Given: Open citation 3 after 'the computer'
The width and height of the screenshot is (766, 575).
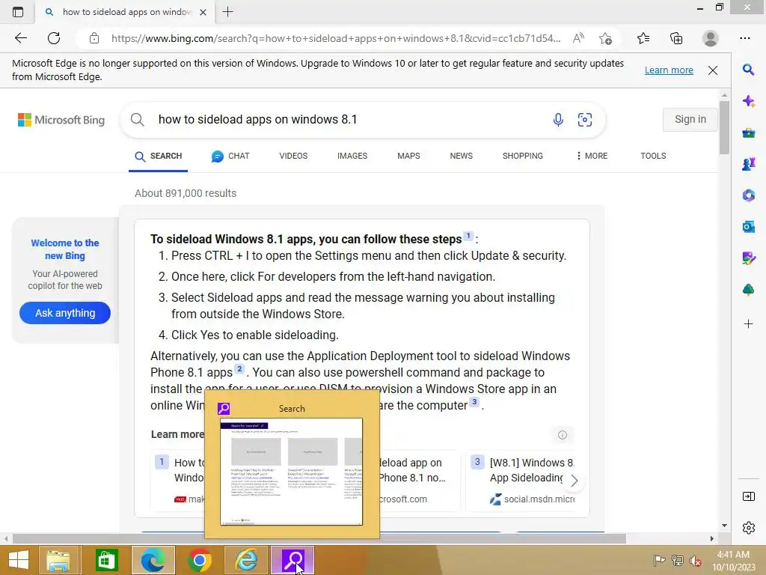Looking at the screenshot, I should coord(474,402).
